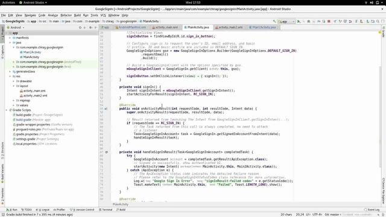Open the Favorites side tab

[x=2, y=196]
